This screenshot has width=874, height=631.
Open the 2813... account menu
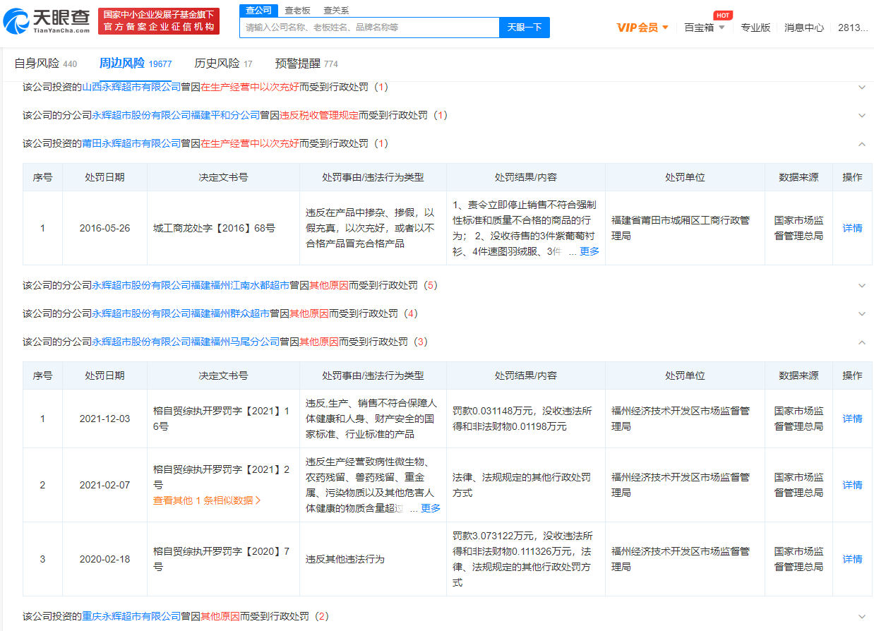pyautogui.click(x=853, y=28)
